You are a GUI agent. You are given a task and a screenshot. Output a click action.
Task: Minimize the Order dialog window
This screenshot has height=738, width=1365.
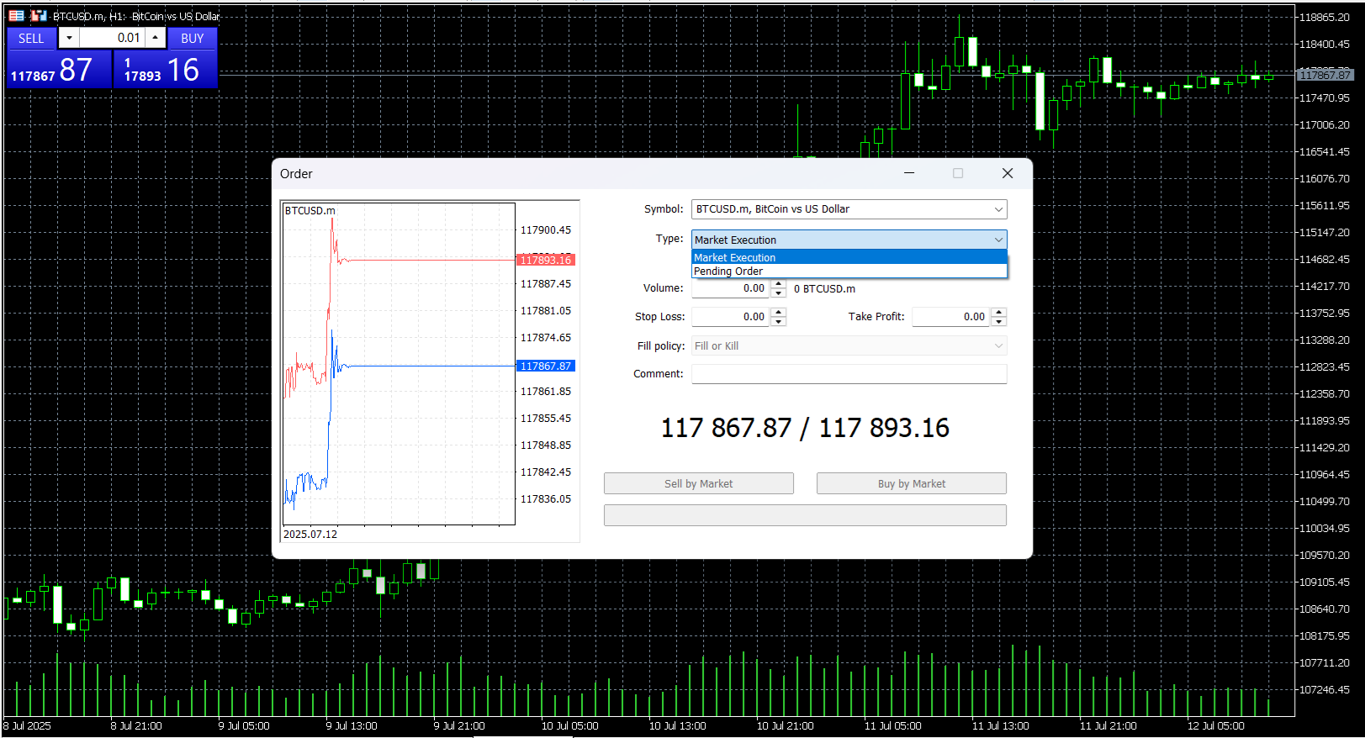tap(909, 173)
